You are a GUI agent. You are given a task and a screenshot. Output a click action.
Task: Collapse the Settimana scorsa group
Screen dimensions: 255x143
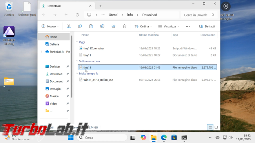coord(77,61)
